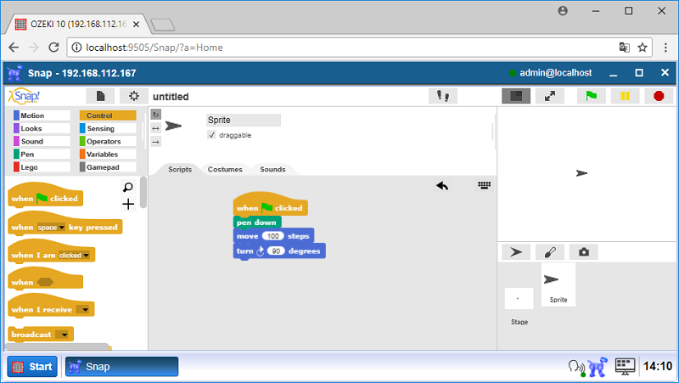Toggle single stepping footprints icon

442,96
